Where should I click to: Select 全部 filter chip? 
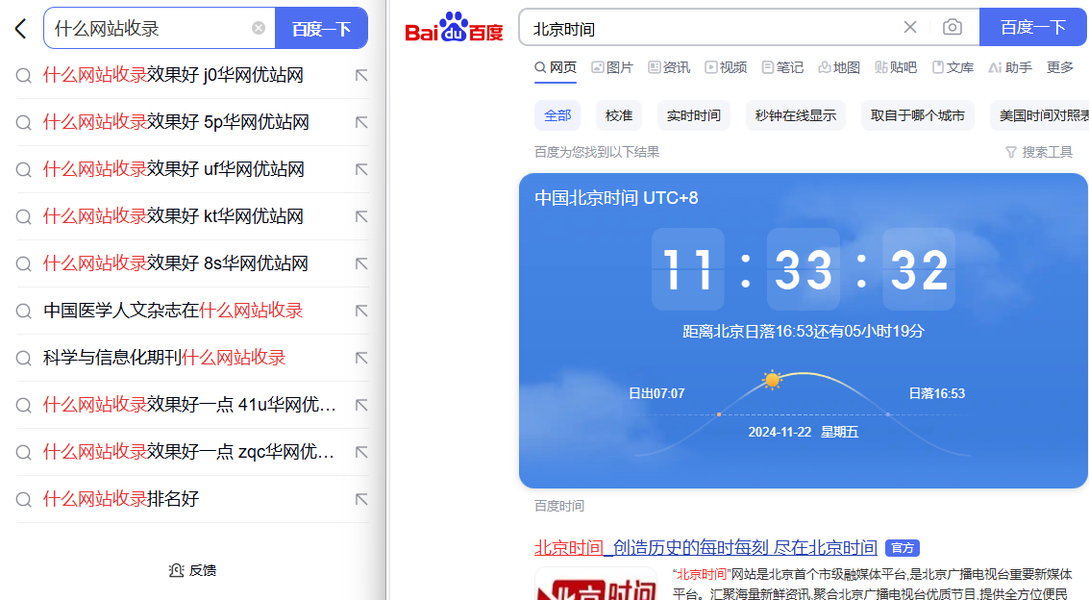(557, 115)
